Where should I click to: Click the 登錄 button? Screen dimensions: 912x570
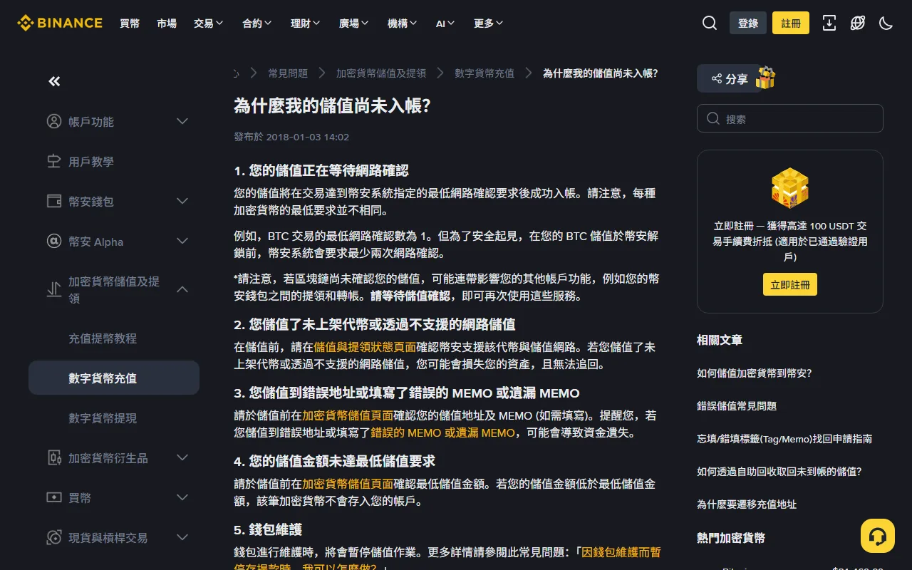click(748, 23)
